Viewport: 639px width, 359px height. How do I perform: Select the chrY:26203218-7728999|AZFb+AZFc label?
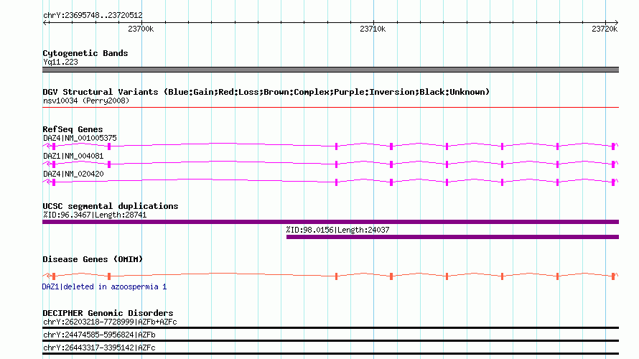(110, 322)
